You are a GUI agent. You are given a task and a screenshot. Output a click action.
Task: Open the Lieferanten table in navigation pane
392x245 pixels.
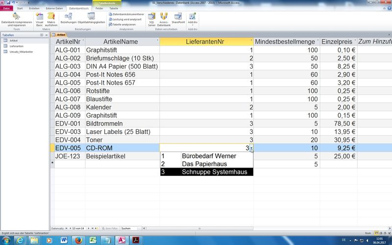click(16, 46)
